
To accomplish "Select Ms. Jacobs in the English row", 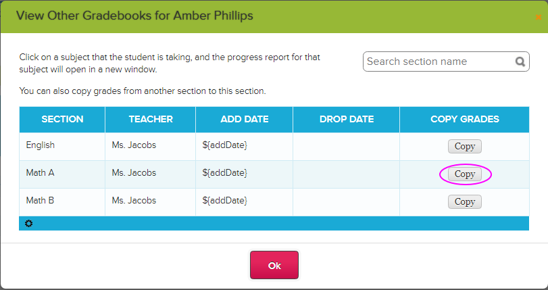I will click(x=134, y=145).
